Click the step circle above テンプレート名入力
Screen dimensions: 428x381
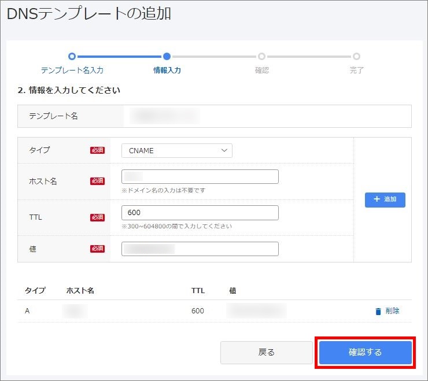[x=72, y=57]
